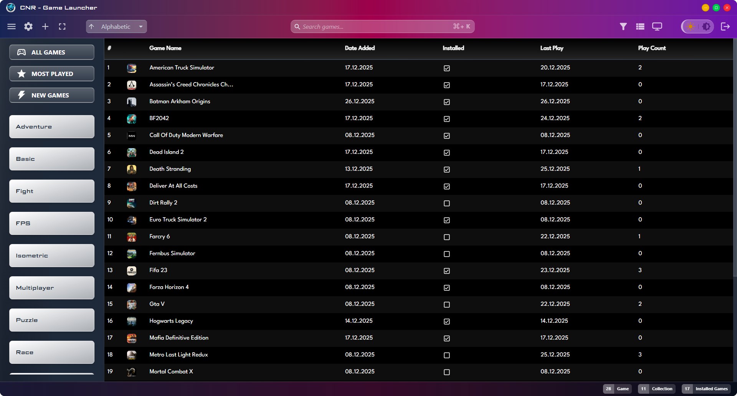Click the ascending sort arrow icon
Screen dimensions: 737x396
coord(91,26)
